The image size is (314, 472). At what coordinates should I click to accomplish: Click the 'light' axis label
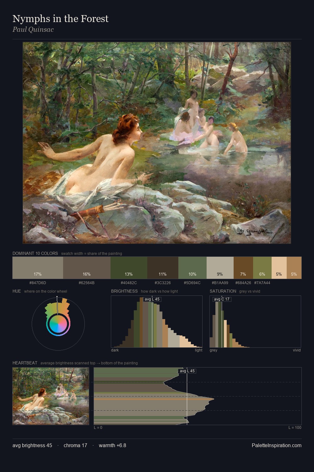[198, 350]
